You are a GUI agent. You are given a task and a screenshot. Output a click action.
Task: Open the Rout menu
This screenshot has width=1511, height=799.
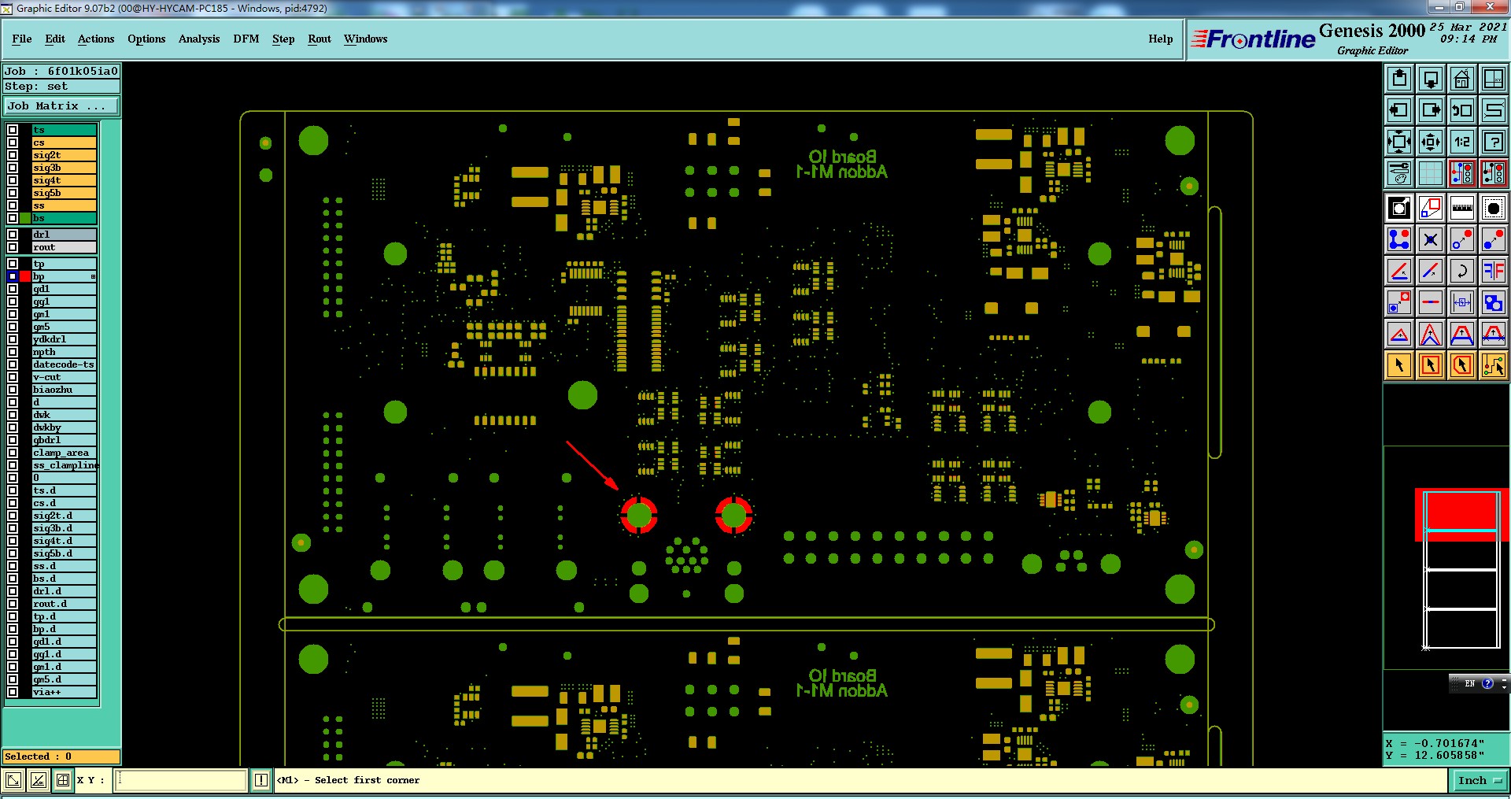pos(320,39)
